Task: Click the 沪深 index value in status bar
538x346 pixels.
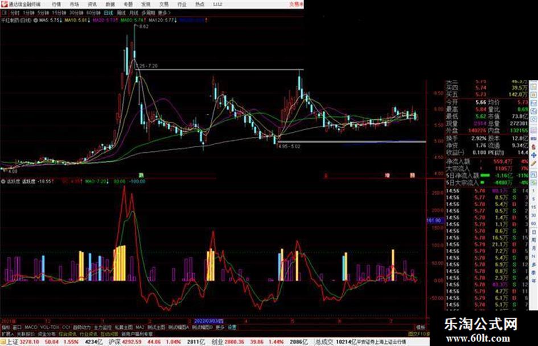Action: click(132, 342)
